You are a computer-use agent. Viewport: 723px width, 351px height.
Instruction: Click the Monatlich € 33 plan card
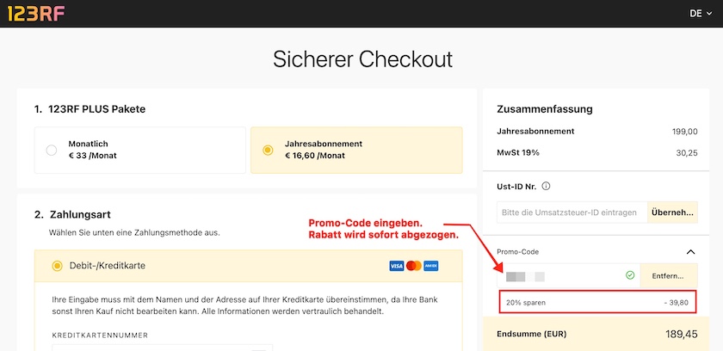[139, 150]
